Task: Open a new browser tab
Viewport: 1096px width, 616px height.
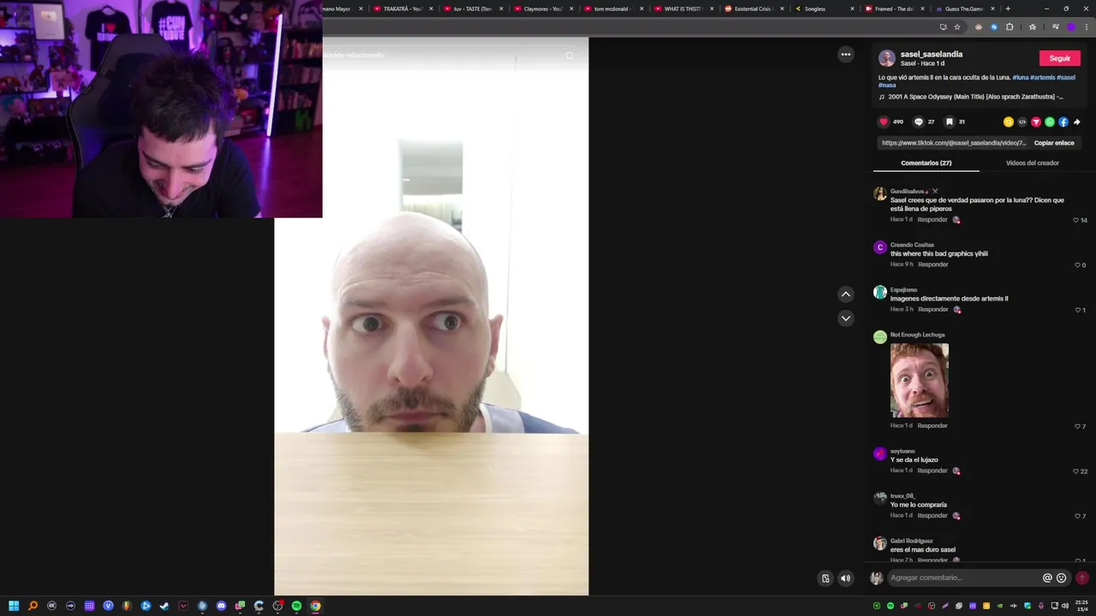Action: click(x=1008, y=9)
